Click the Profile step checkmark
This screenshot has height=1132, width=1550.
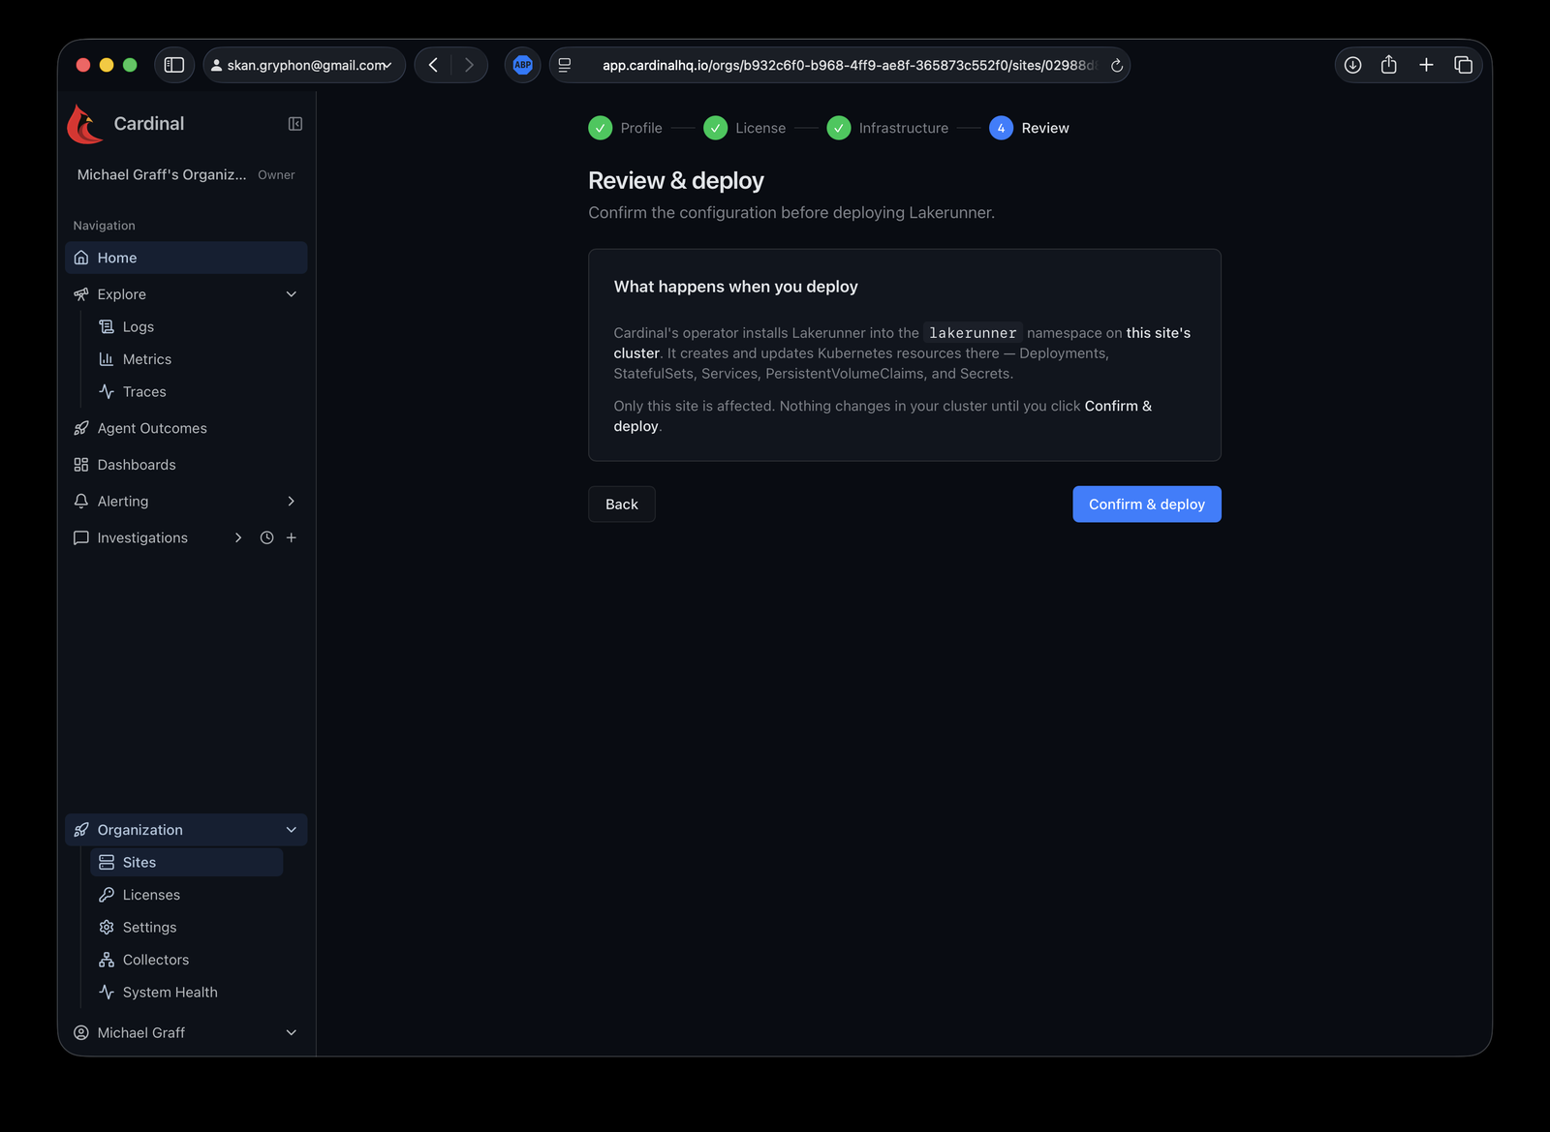[601, 128]
